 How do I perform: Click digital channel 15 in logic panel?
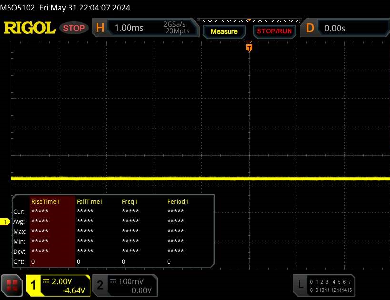tap(350, 290)
